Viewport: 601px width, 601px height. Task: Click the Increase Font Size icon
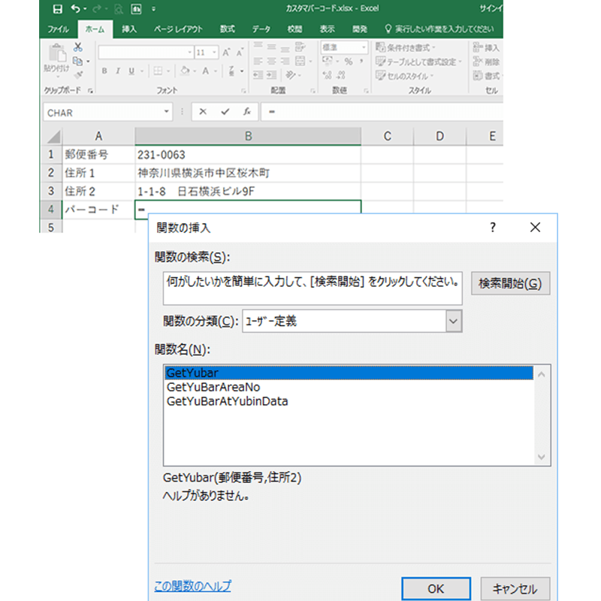tap(225, 50)
